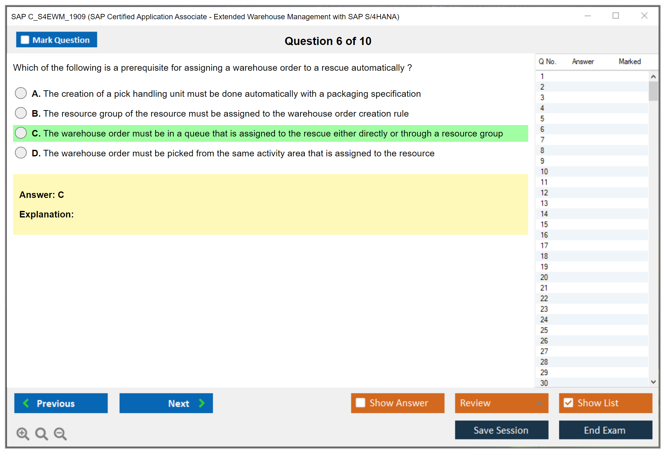Jump to question 12 in list

tap(544, 193)
